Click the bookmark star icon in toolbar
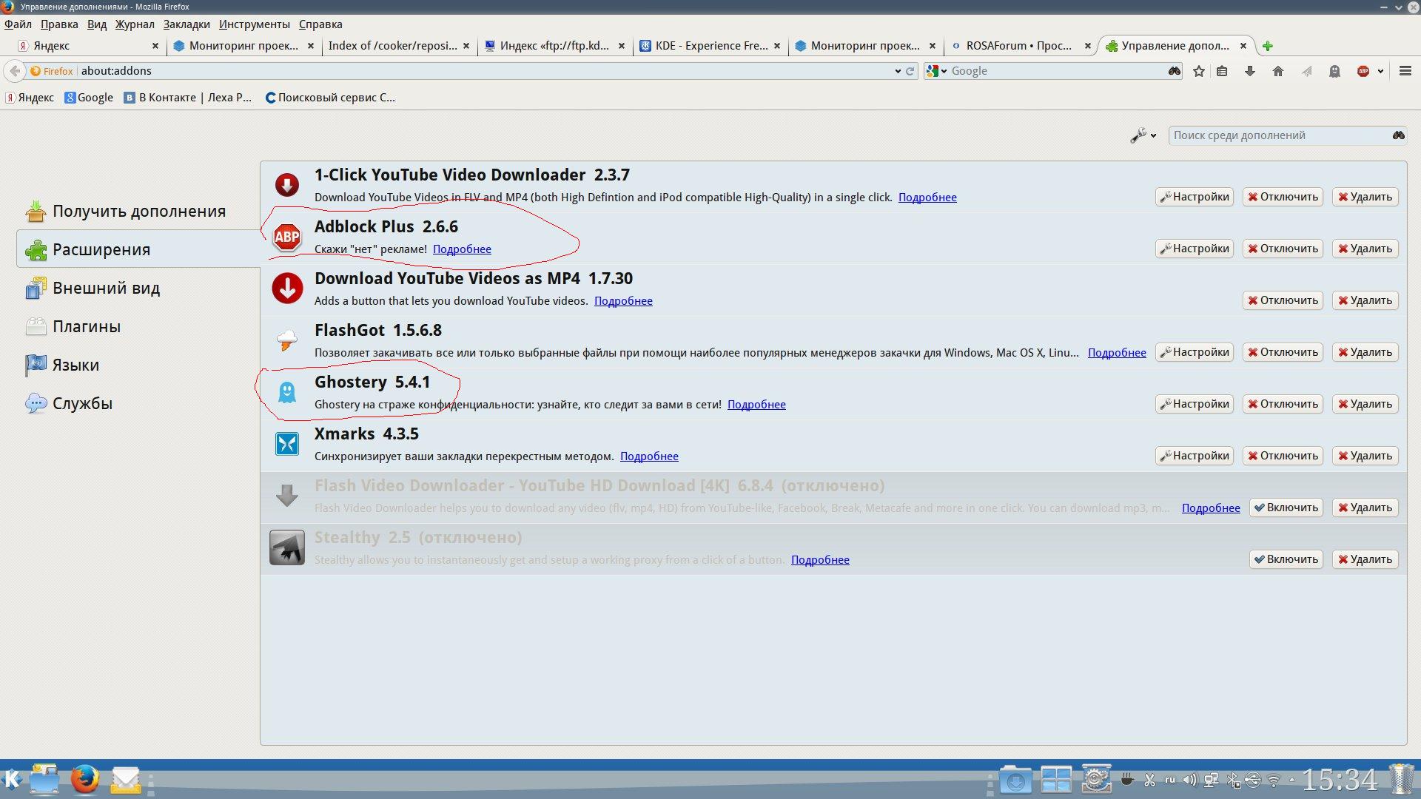The image size is (1421, 799). coord(1199,71)
